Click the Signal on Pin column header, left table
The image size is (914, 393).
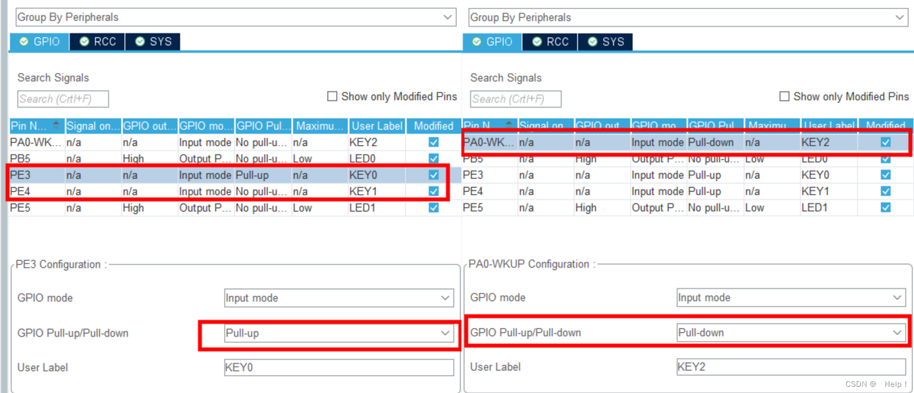point(93,126)
